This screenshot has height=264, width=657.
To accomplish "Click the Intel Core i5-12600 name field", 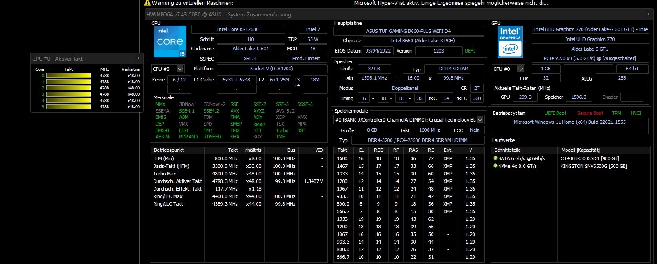I will pos(238,29).
